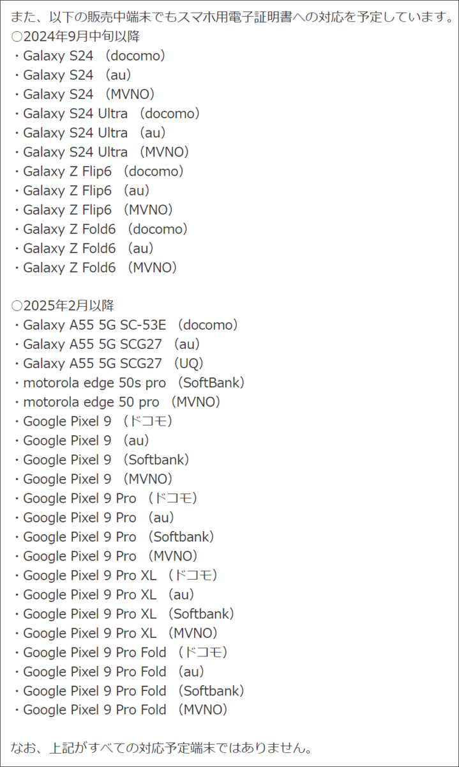This screenshot has height=767, width=459.
Task: Select Galaxy Z Fold6 (MVNO) list entry
Action: click(96, 267)
